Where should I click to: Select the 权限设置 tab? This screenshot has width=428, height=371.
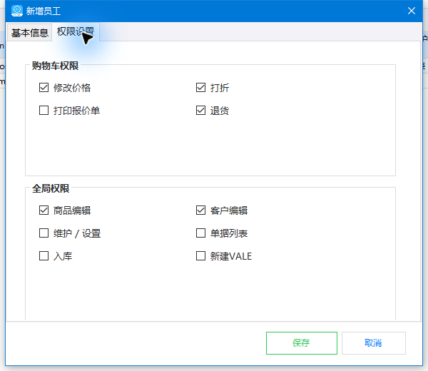[x=76, y=31]
